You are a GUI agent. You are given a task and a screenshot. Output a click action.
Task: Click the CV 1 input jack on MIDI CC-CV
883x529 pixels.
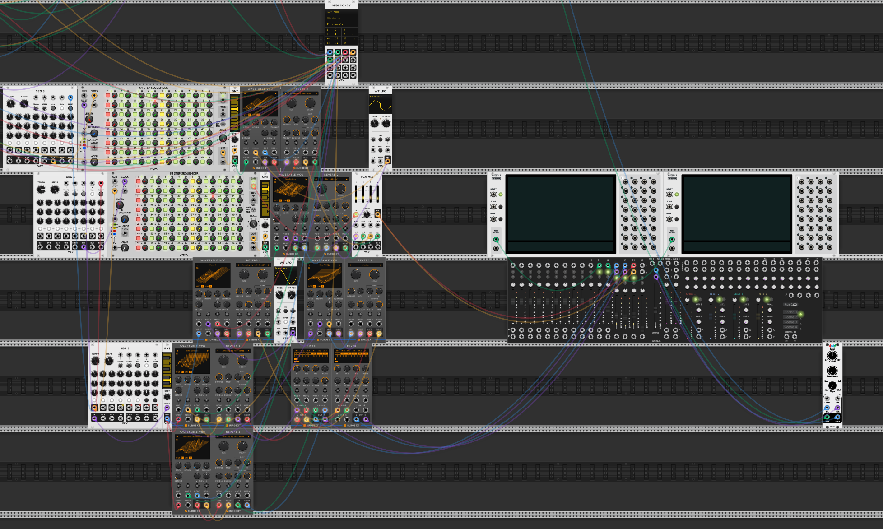330,52
